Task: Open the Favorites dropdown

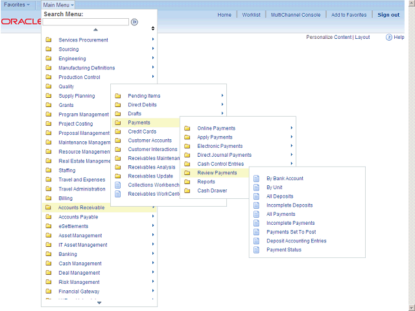Action: (17, 5)
